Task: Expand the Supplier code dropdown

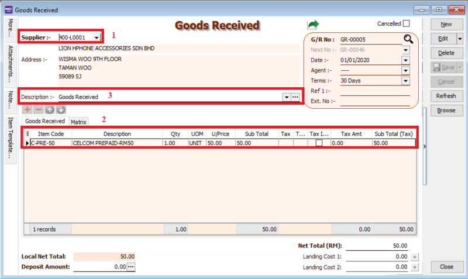Action: click(x=97, y=37)
